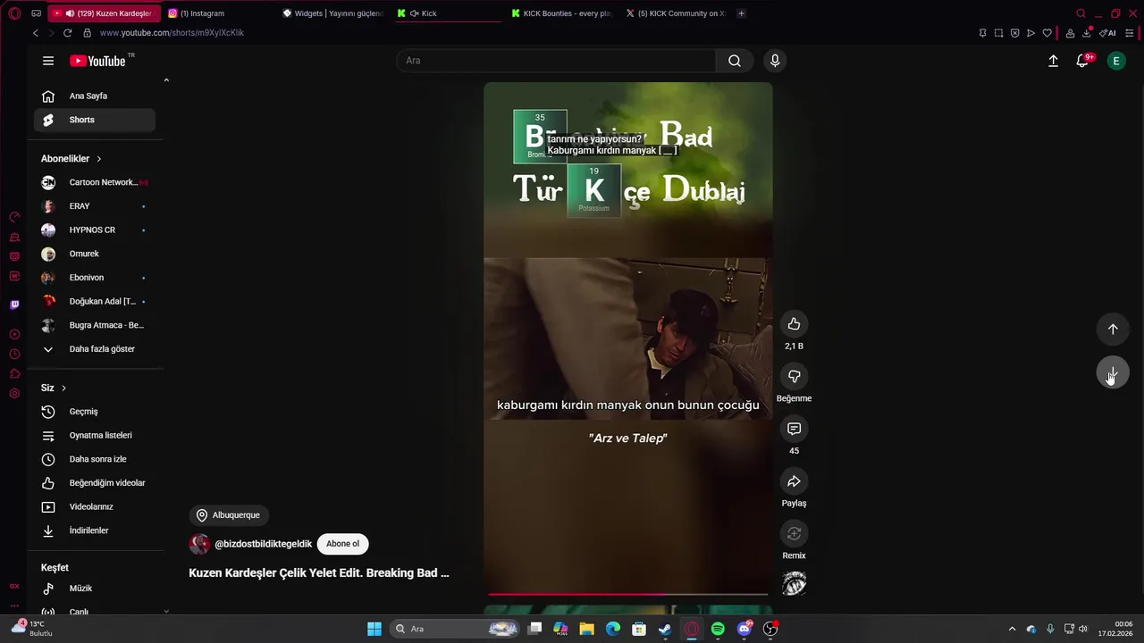The height and width of the screenshot is (643, 1144).
Task: Add the page to bookmarks with the heart
Action: [1047, 33]
